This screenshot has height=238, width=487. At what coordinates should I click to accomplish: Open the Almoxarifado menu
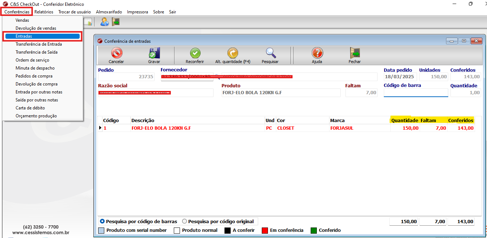(109, 12)
